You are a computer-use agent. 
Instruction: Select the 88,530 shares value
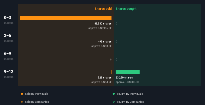pos(103,23)
